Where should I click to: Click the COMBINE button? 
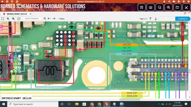point(183,19)
